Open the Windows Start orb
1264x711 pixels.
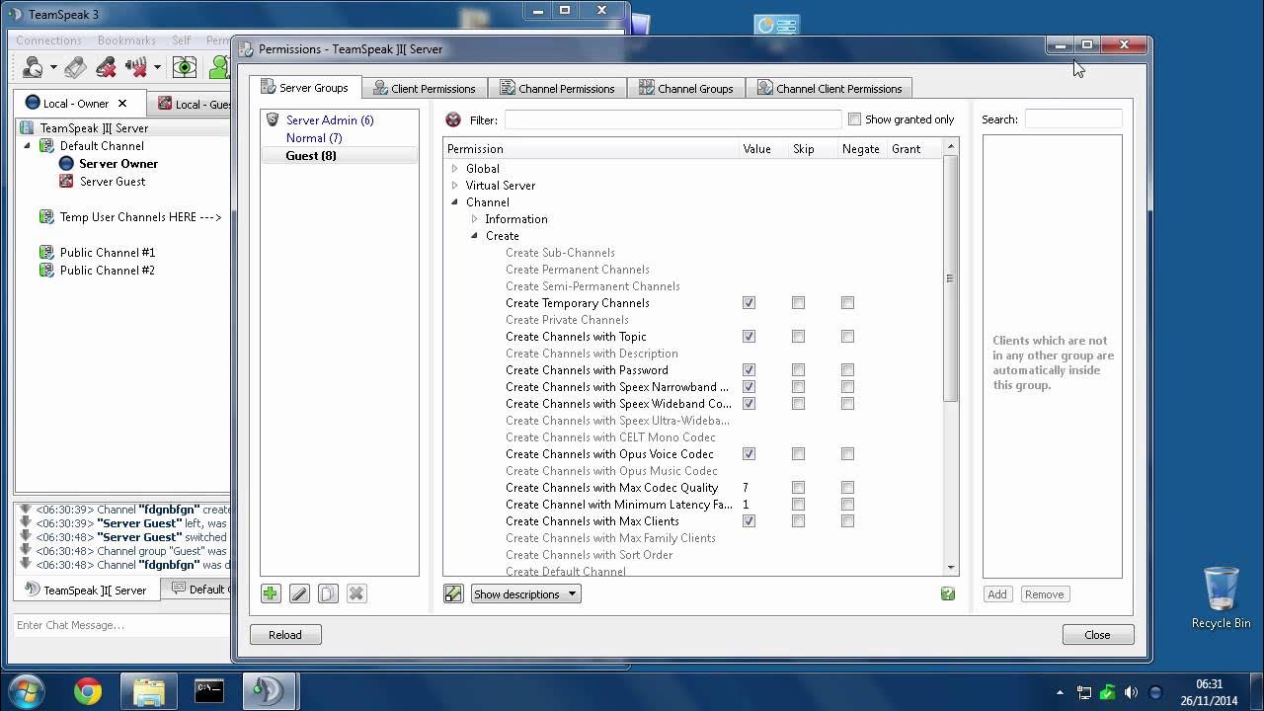[x=26, y=691]
